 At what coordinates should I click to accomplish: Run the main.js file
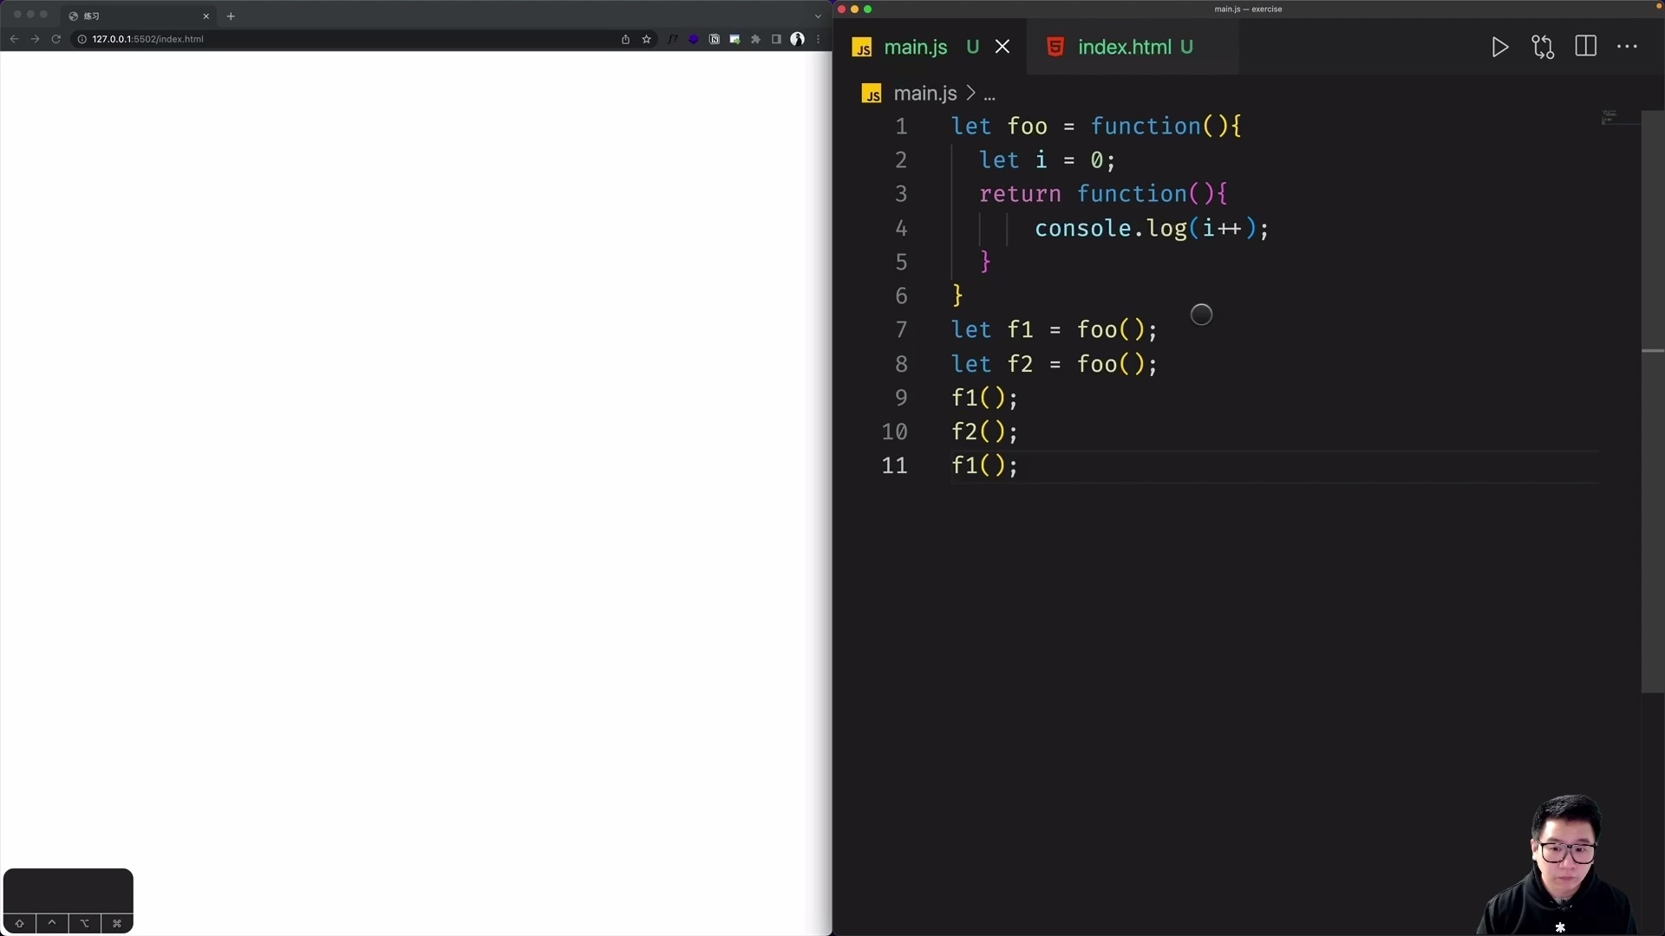pyautogui.click(x=1499, y=47)
